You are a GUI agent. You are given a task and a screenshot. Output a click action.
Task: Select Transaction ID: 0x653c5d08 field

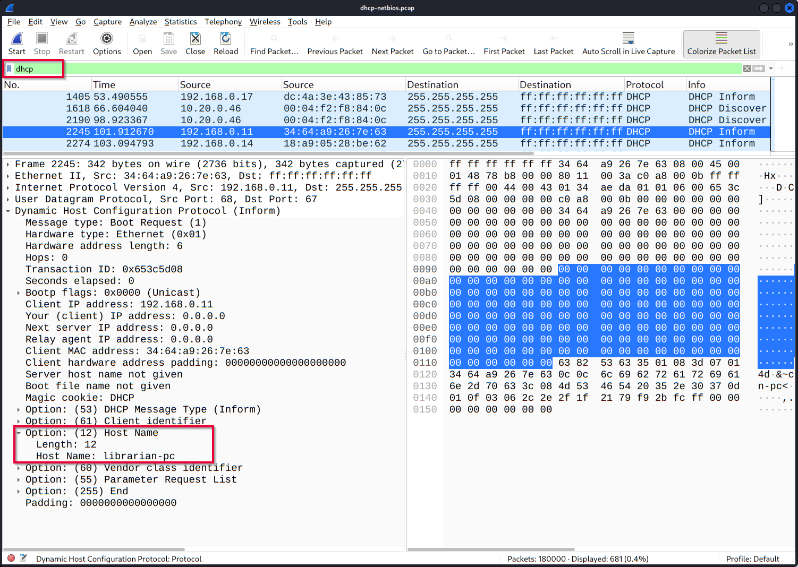point(104,269)
